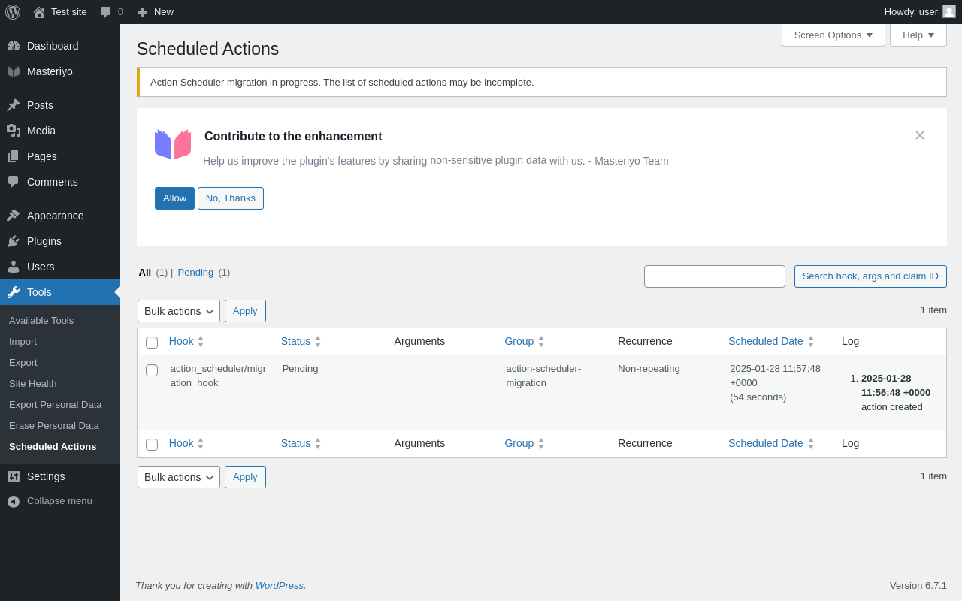The height and width of the screenshot is (601, 962).
Task: Click Search hook, args and claim ID
Action: [x=870, y=276]
